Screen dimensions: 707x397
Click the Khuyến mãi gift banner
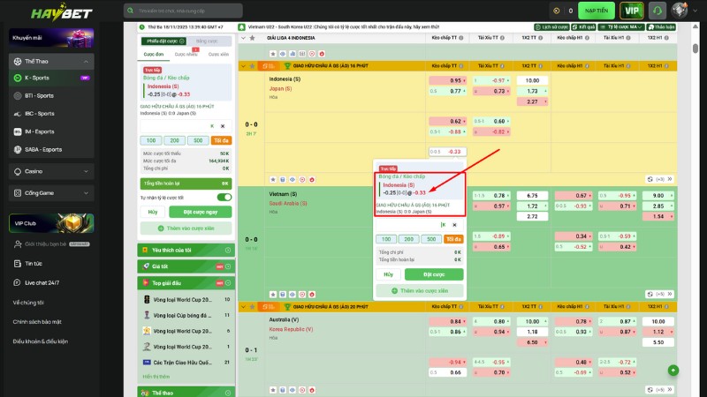pyautogui.click(x=51, y=38)
